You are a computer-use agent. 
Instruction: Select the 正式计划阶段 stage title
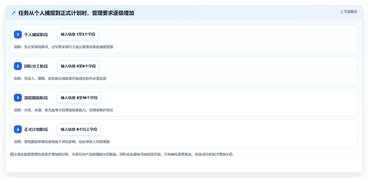[36, 129]
